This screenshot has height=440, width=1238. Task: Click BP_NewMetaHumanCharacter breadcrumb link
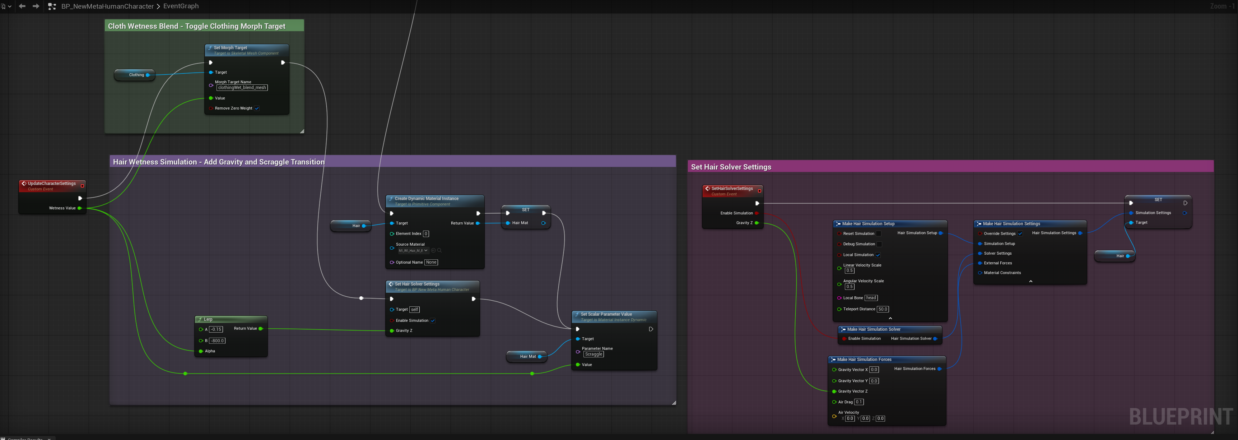click(107, 6)
